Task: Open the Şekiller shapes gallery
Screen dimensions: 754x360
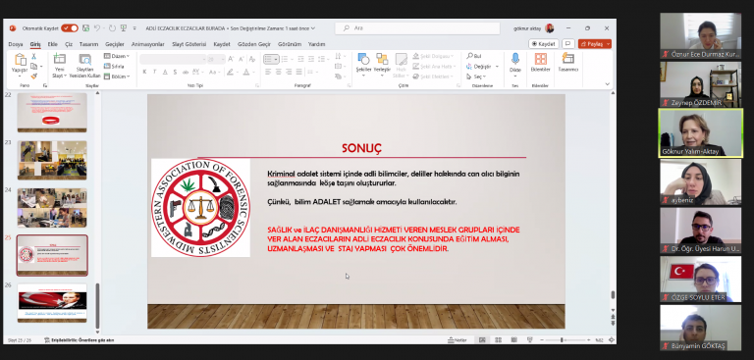Action: [363, 59]
